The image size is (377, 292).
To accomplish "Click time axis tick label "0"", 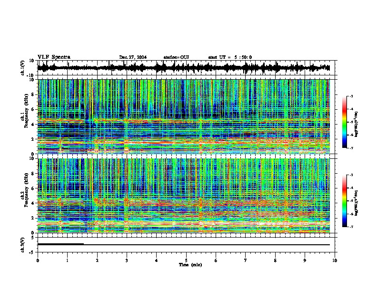I will coord(38,261).
